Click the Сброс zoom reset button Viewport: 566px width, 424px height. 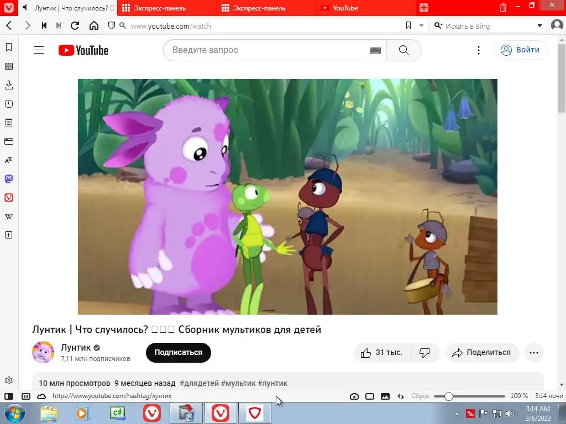coord(421,396)
